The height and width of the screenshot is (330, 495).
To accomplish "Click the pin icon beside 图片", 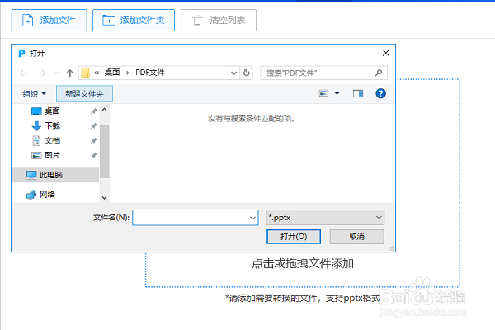I will point(94,155).
